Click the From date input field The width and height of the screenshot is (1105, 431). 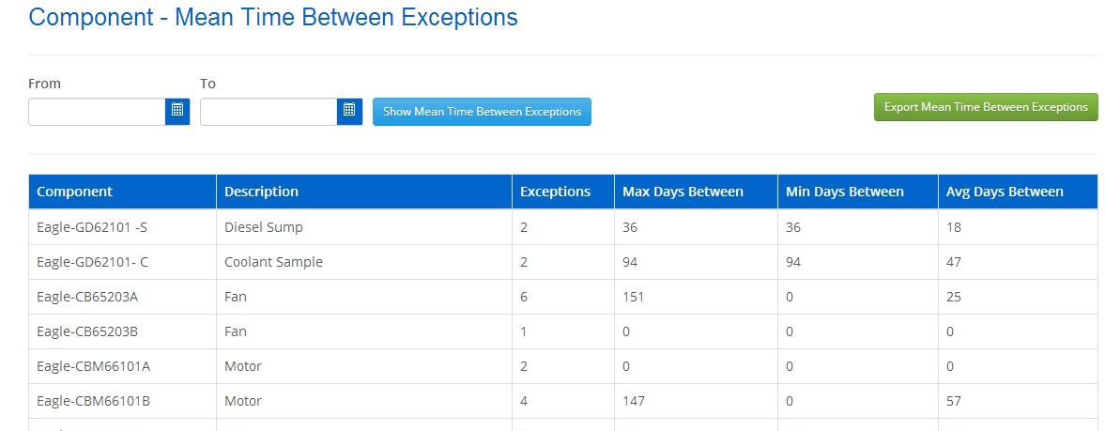(97, 112)
